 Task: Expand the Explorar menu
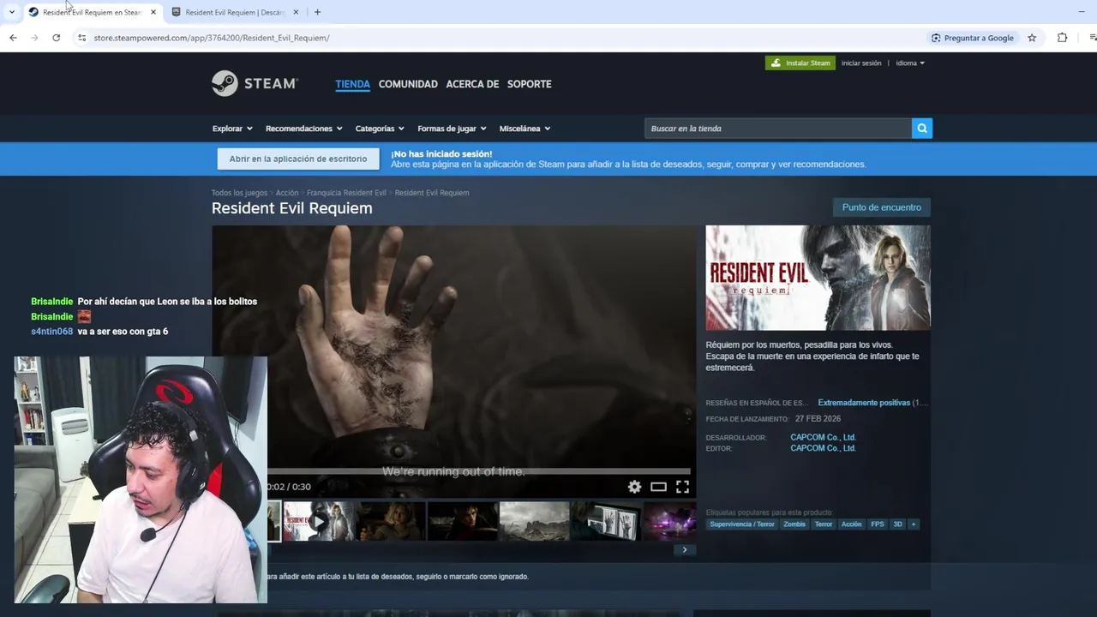[x=232, y=129]
